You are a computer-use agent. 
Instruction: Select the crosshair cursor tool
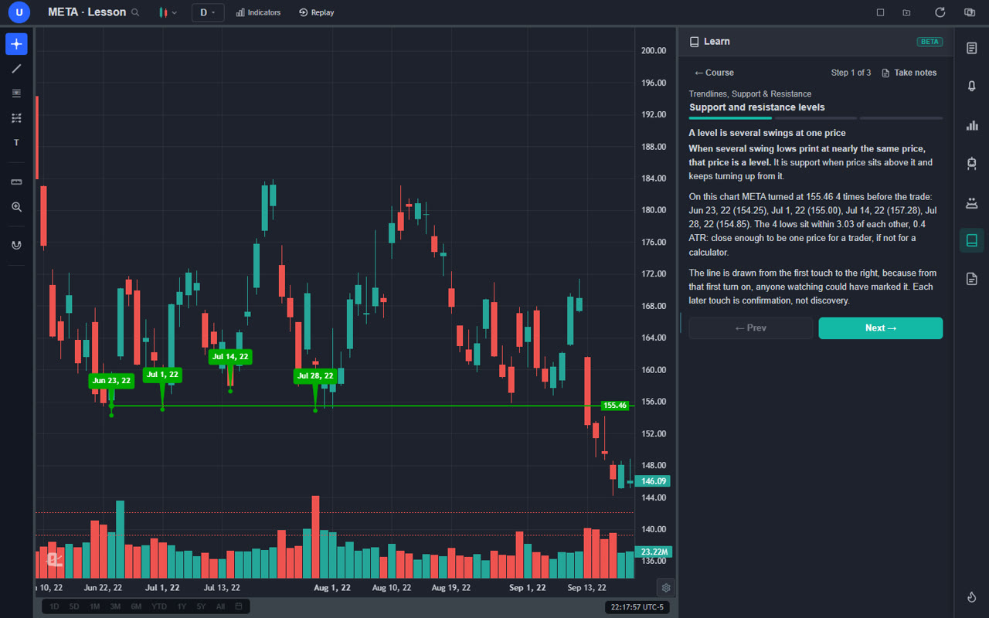[16, 44]
